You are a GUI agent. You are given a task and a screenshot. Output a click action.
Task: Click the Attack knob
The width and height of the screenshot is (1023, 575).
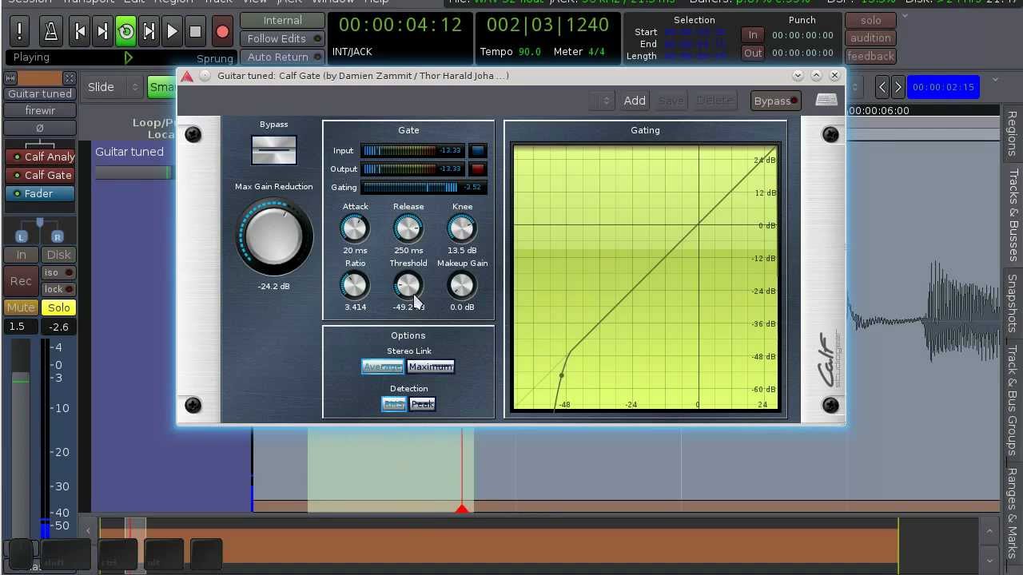[x=355, y=229]
